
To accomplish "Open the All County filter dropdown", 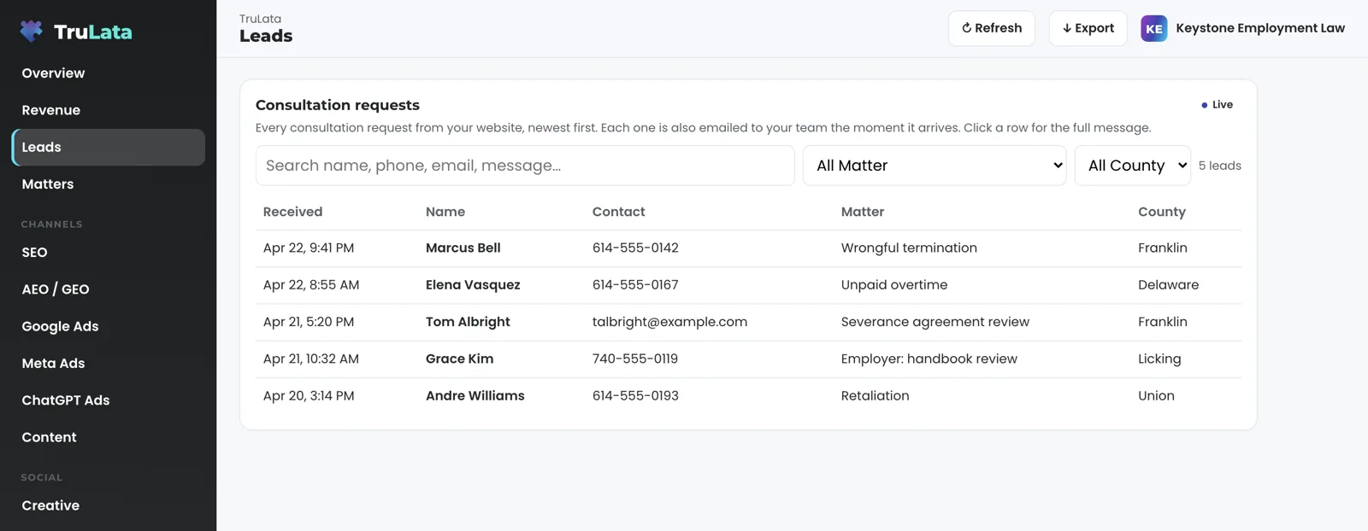I will (x=1133, y=166).
